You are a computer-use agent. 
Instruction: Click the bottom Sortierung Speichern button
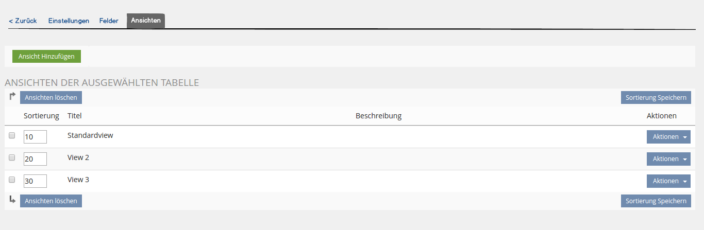pos(656,201)
